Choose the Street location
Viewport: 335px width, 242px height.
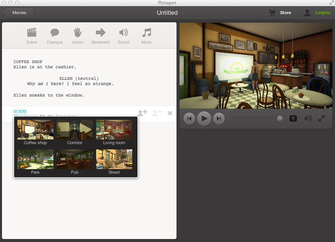point(114,162)
